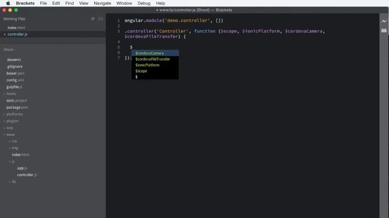Open the config.xml file
Image resolution: width=389 pixels, height=218 pixels.
point(15,81)
